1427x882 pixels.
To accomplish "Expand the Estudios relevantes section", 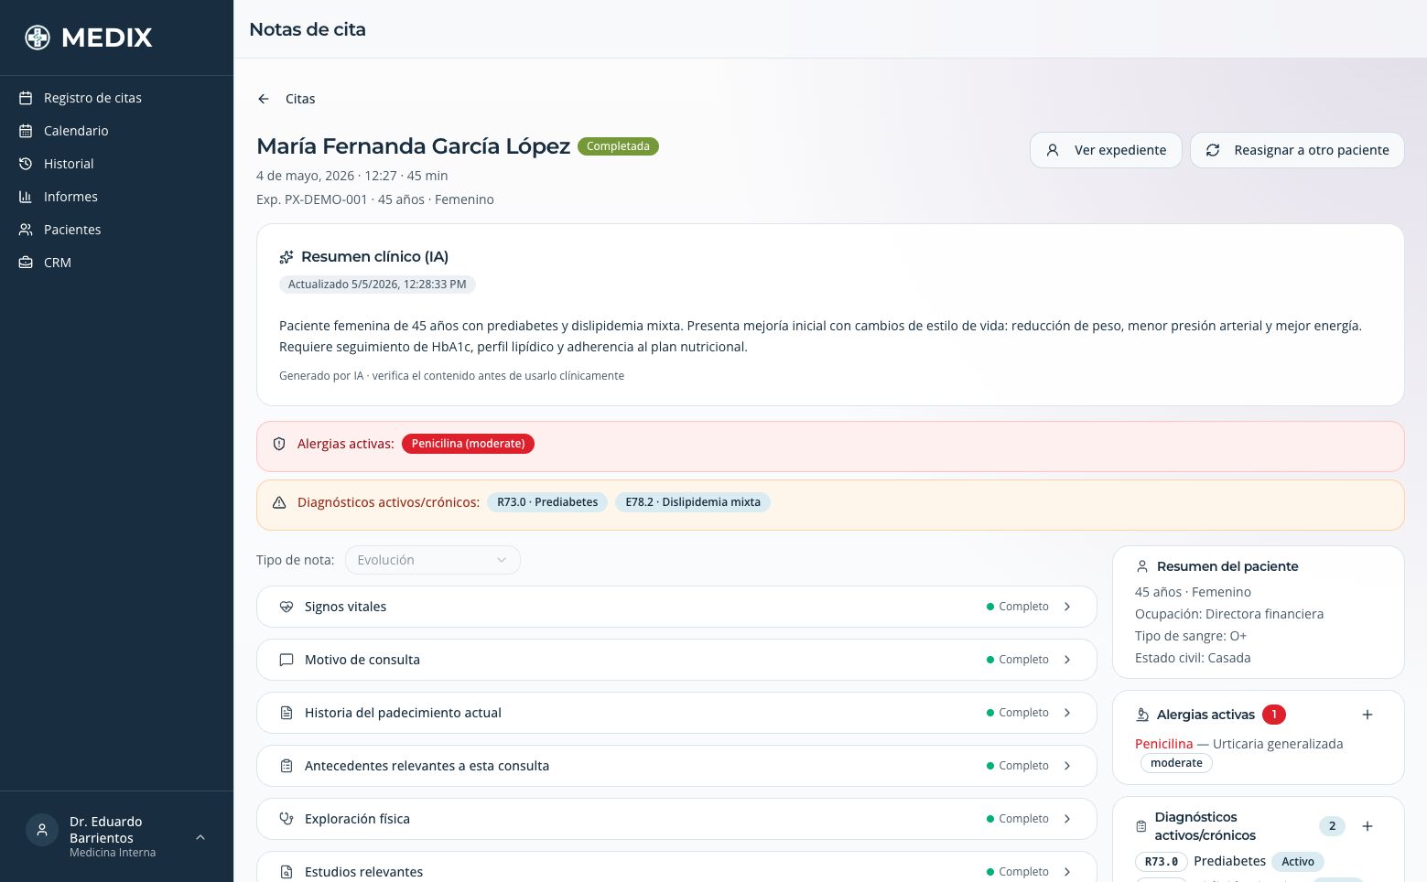I will click(676, 867).
